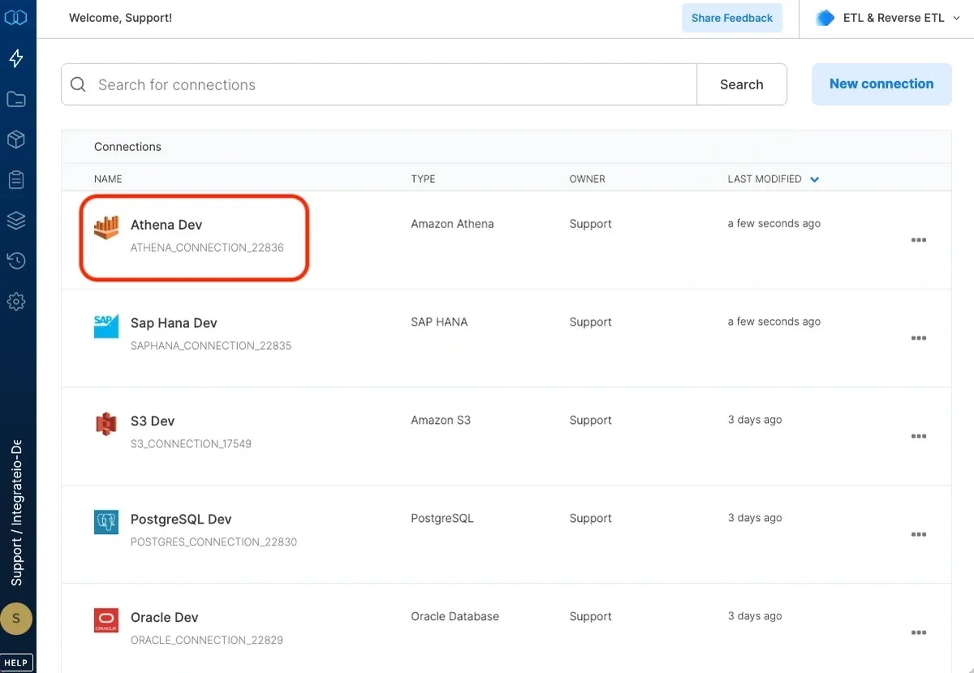Select the lightning bolt jobs icon in sidebar
974x673 pixels.
point(17,58)
